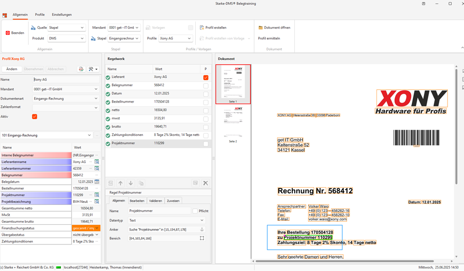
Task: Click the printer icon beside Abbrechen
Action: (x=81, y=69)
